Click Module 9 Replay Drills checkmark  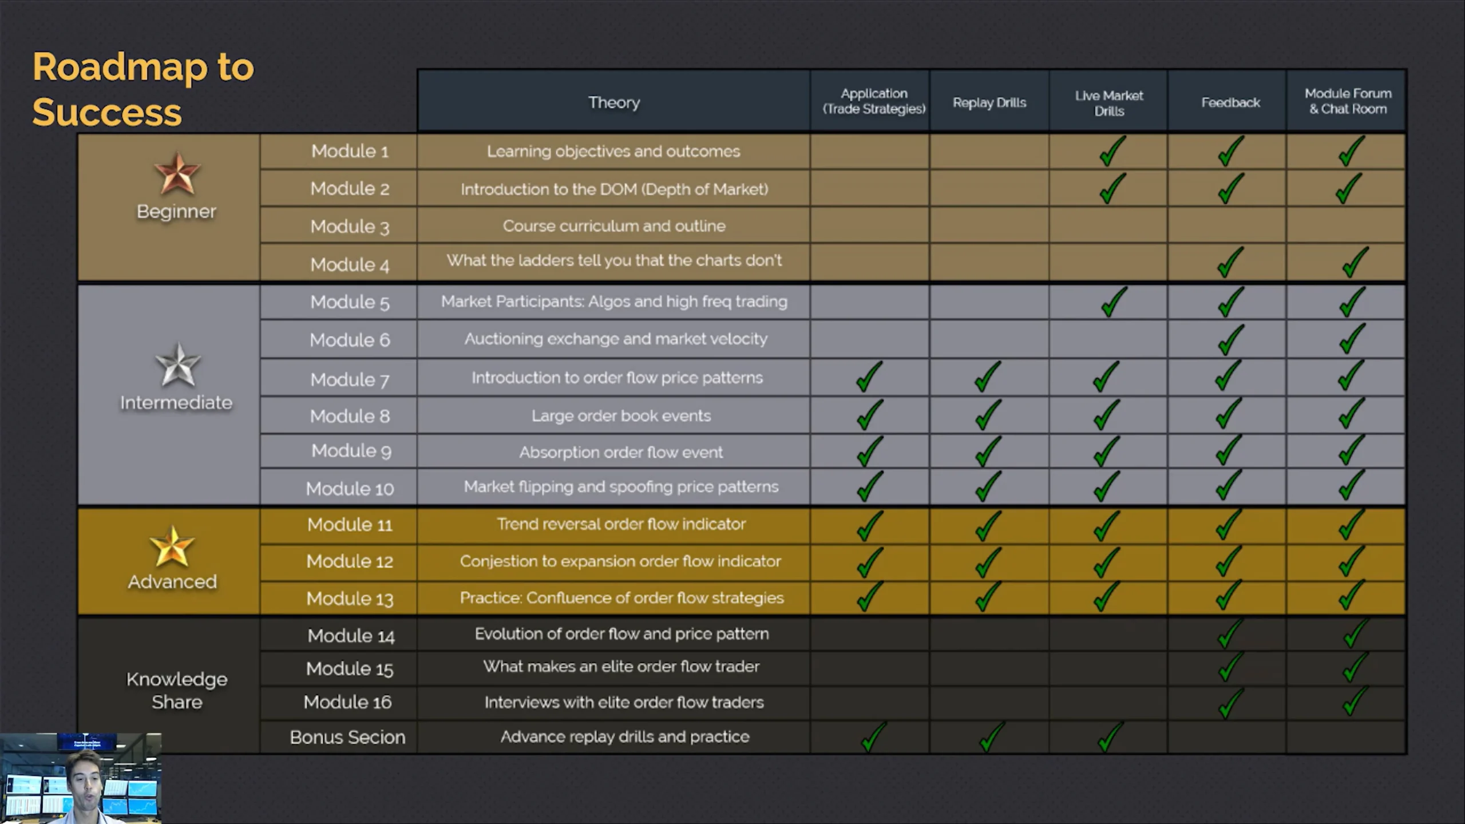coord(988,451)
